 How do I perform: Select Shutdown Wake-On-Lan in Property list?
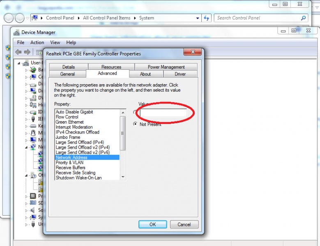coord(87,178)
